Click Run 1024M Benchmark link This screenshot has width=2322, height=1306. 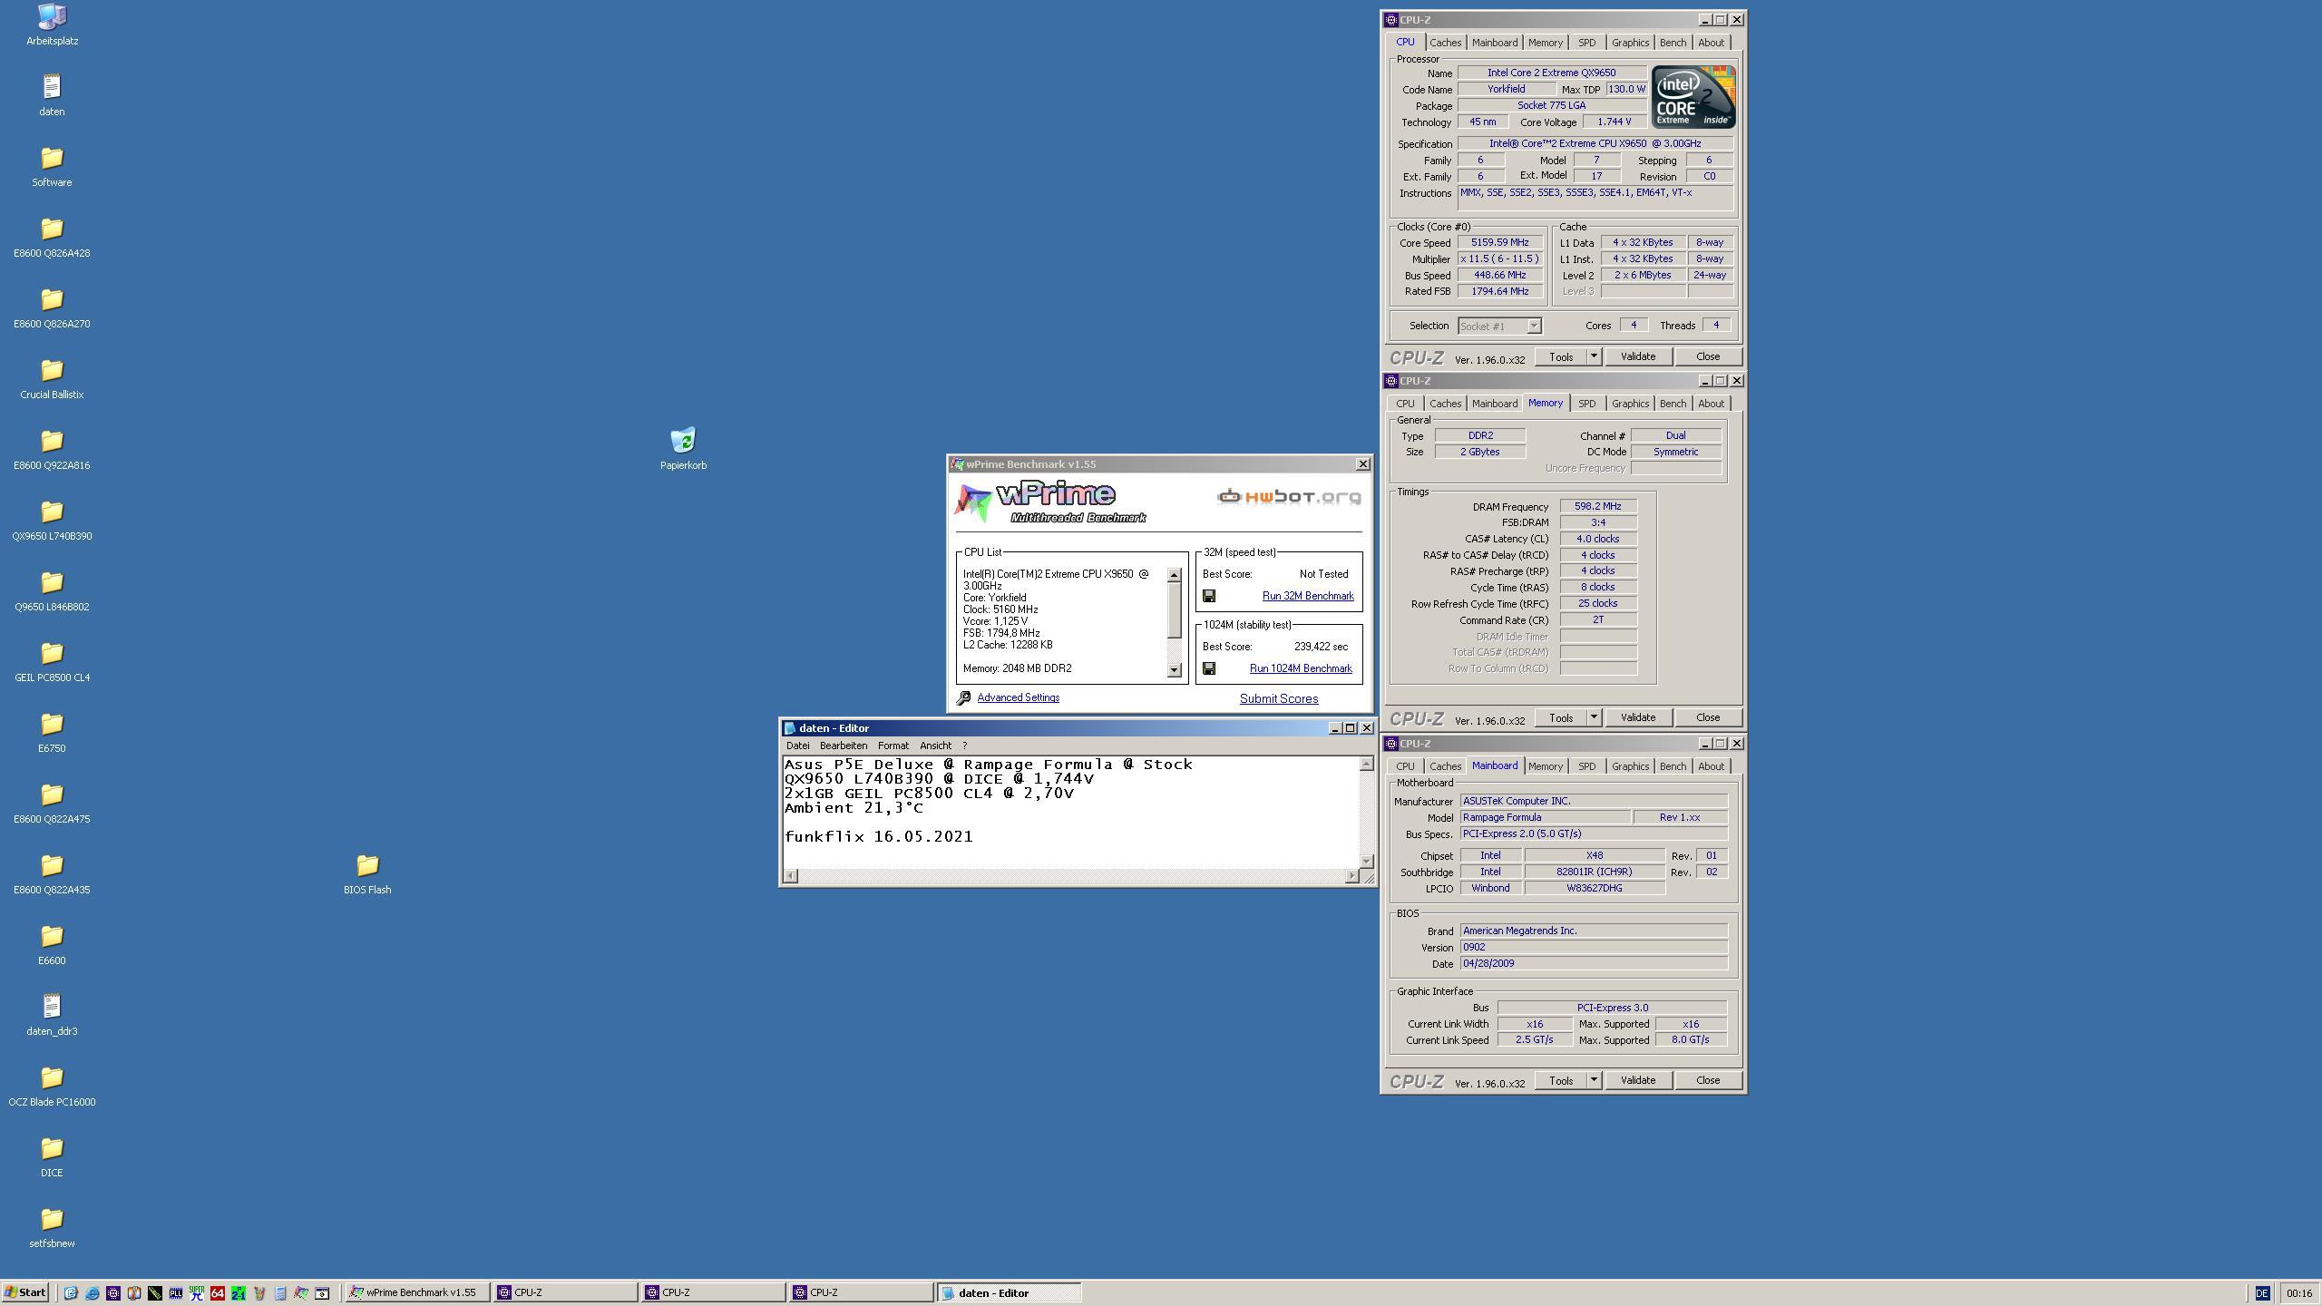tap(1301, 668)
